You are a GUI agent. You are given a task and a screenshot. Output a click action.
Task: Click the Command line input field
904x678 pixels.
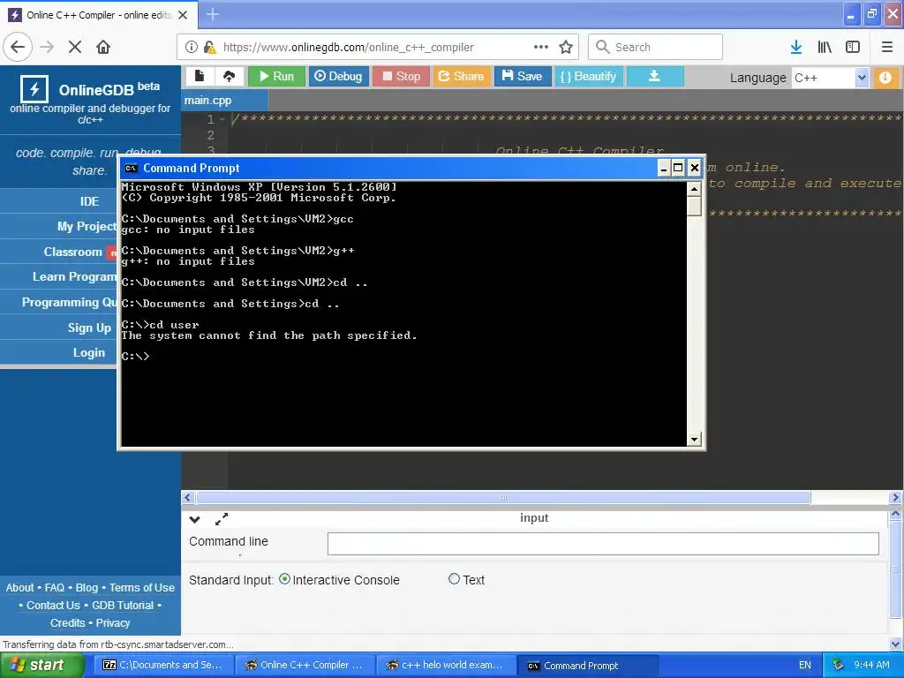pyautogui.click(x=603, y=544)
